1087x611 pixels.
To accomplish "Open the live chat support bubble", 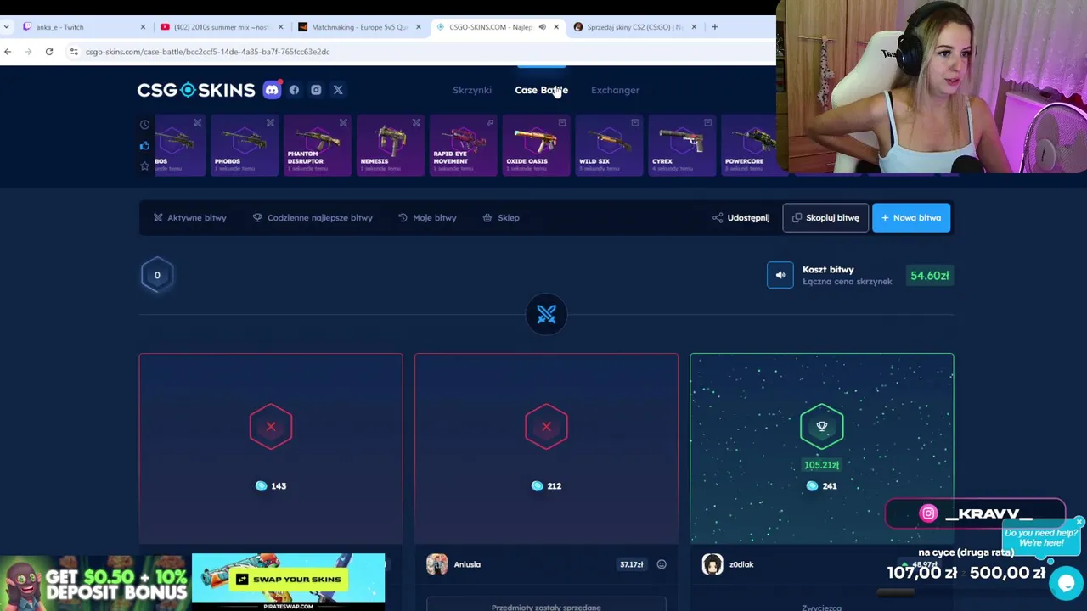I will [x=1066, y=583].
